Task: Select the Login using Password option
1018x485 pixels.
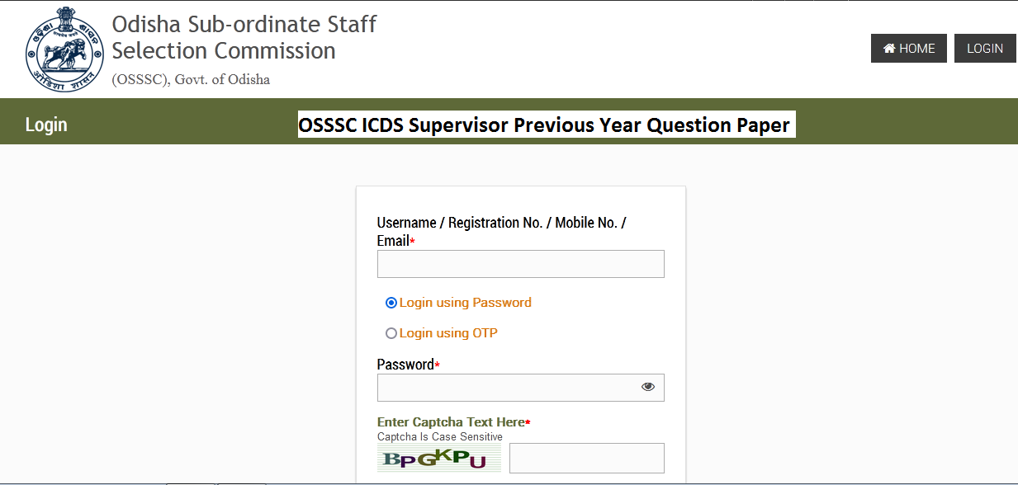Action: (x=391, y=303)
